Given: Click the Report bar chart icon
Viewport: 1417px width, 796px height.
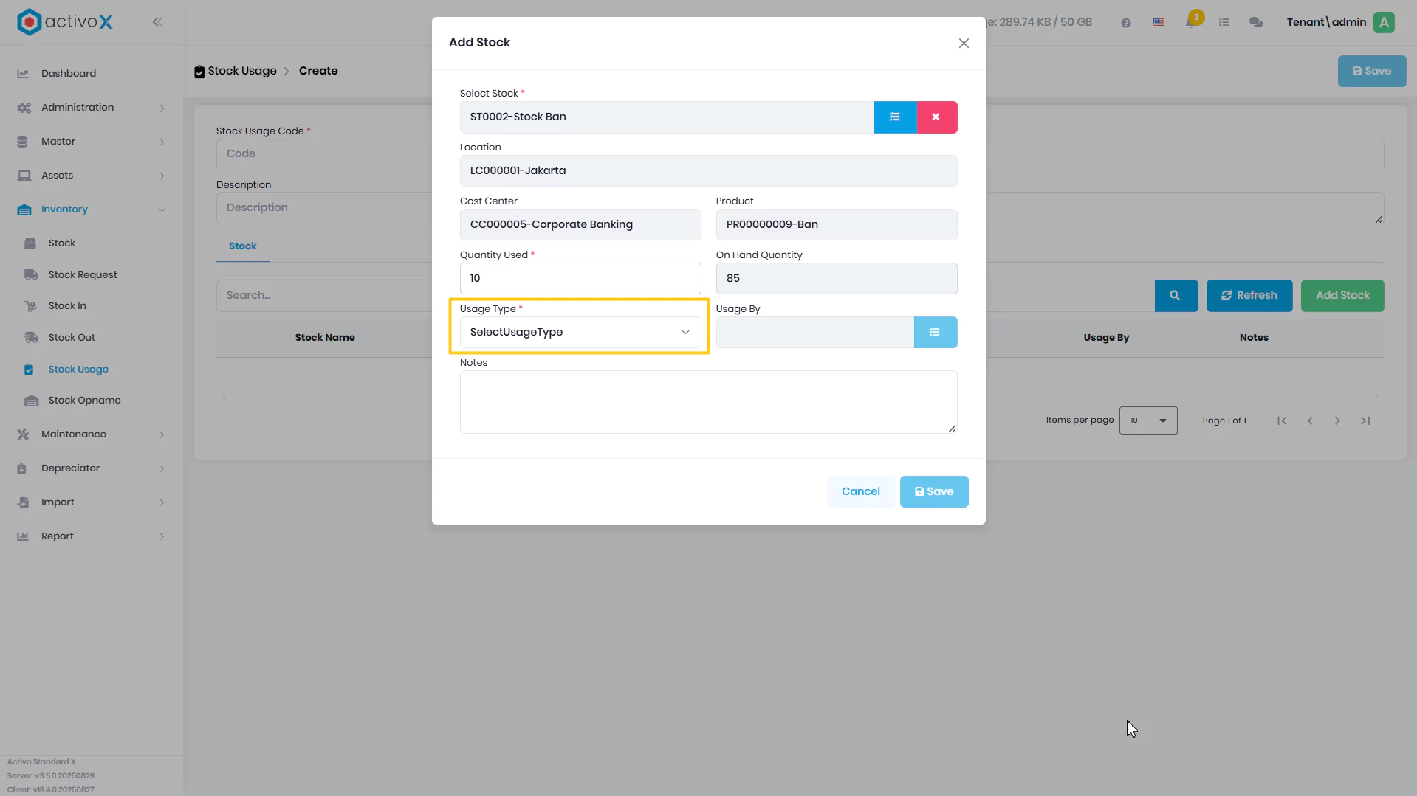Looking at the screenshot, I should [23, 536].
